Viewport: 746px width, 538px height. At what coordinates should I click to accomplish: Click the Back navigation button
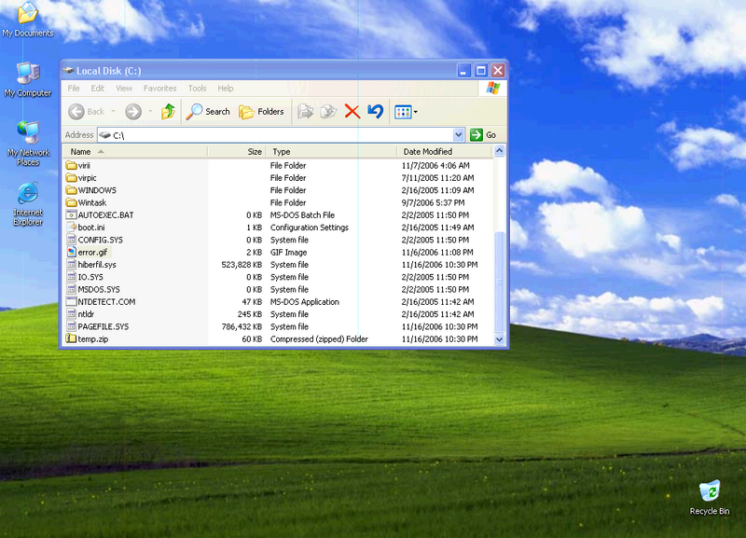pos(87,112)
